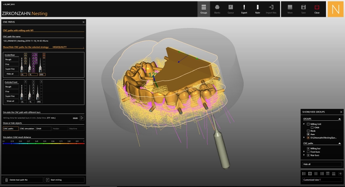Image resolution: width=345 pixels, height=187 pixels.
Task: Toggle the Orbit checkbox under Milling Unit
Action: pos(312,128)
